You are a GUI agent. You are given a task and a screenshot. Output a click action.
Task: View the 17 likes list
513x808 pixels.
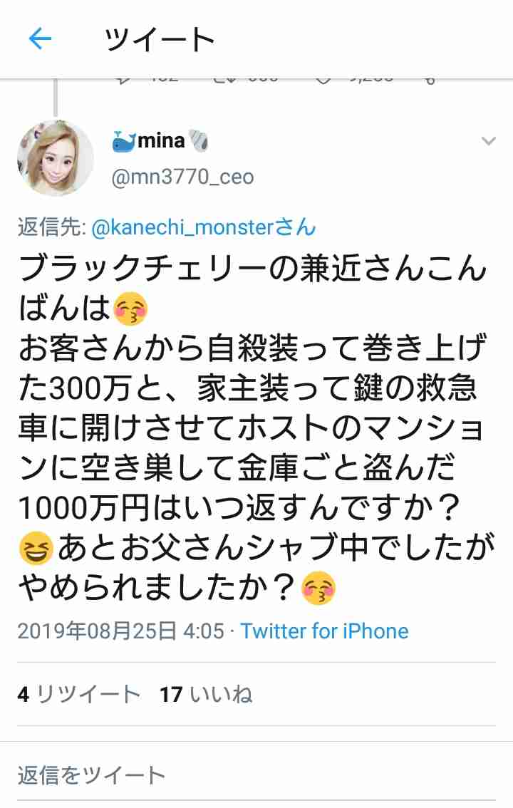tap(206, 694)
